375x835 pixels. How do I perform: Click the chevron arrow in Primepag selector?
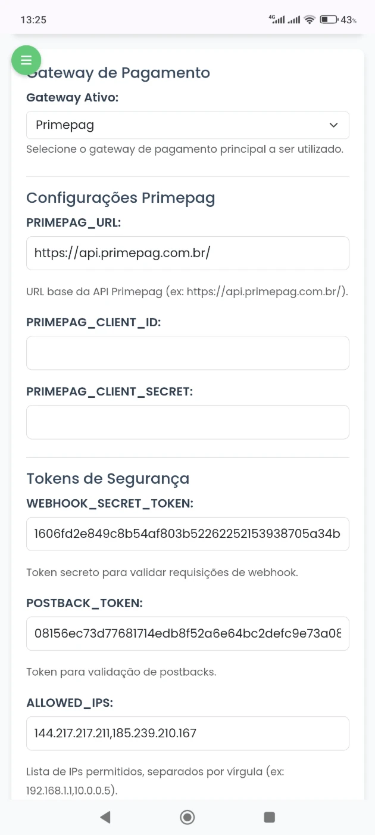333,125
